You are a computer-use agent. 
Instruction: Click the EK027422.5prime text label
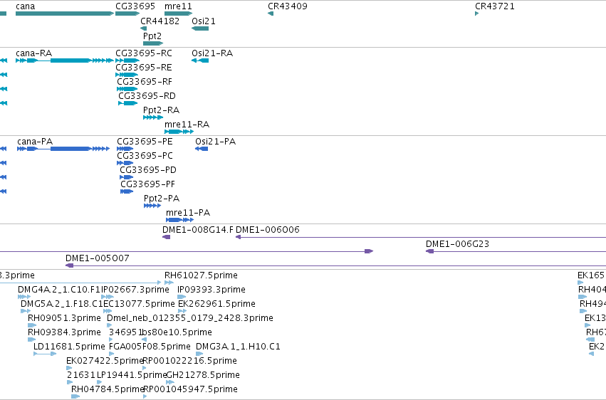[x=105, y=361]
